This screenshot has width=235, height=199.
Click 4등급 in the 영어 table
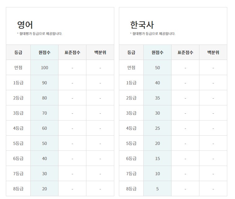click(x=18, y=128)
